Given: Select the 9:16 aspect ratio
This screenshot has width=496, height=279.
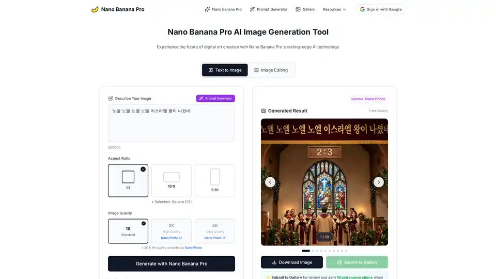Looking at the screenshot, I should point(215,180).
